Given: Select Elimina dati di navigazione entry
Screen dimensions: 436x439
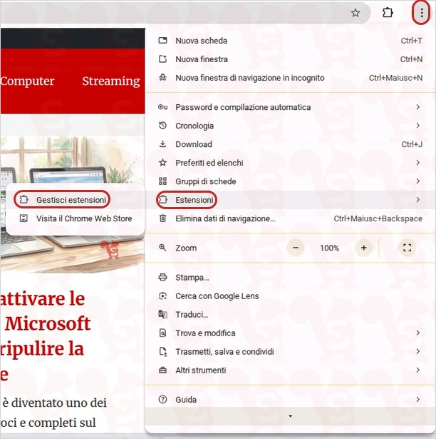Looking at the screenshot, I should coord(290,218).
